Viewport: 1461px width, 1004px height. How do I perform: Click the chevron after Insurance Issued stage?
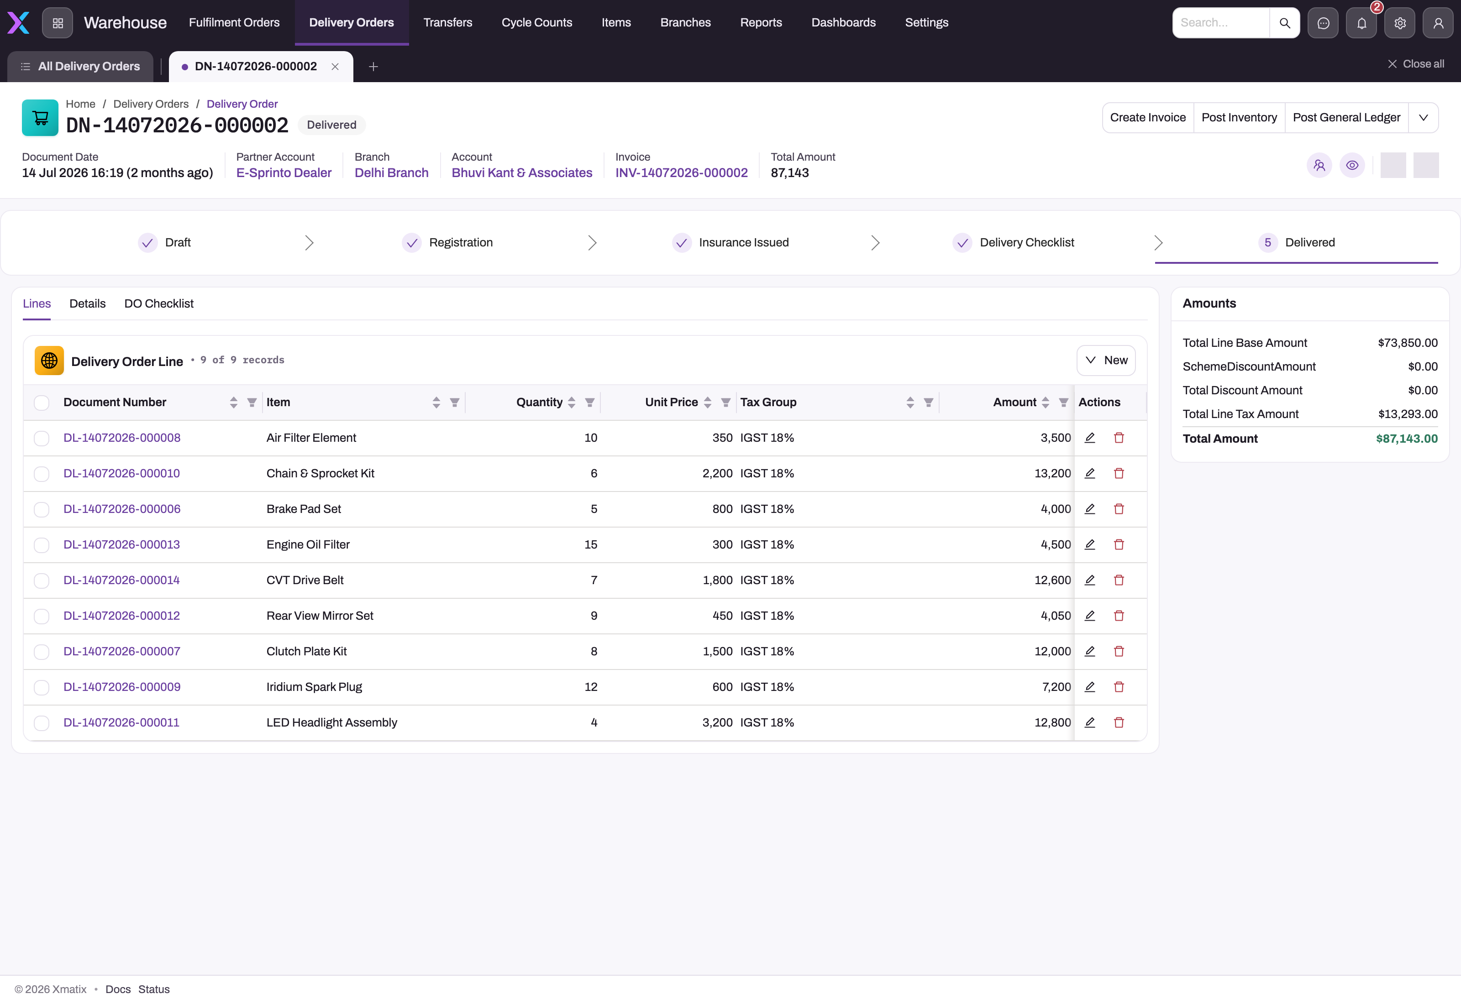875,243
